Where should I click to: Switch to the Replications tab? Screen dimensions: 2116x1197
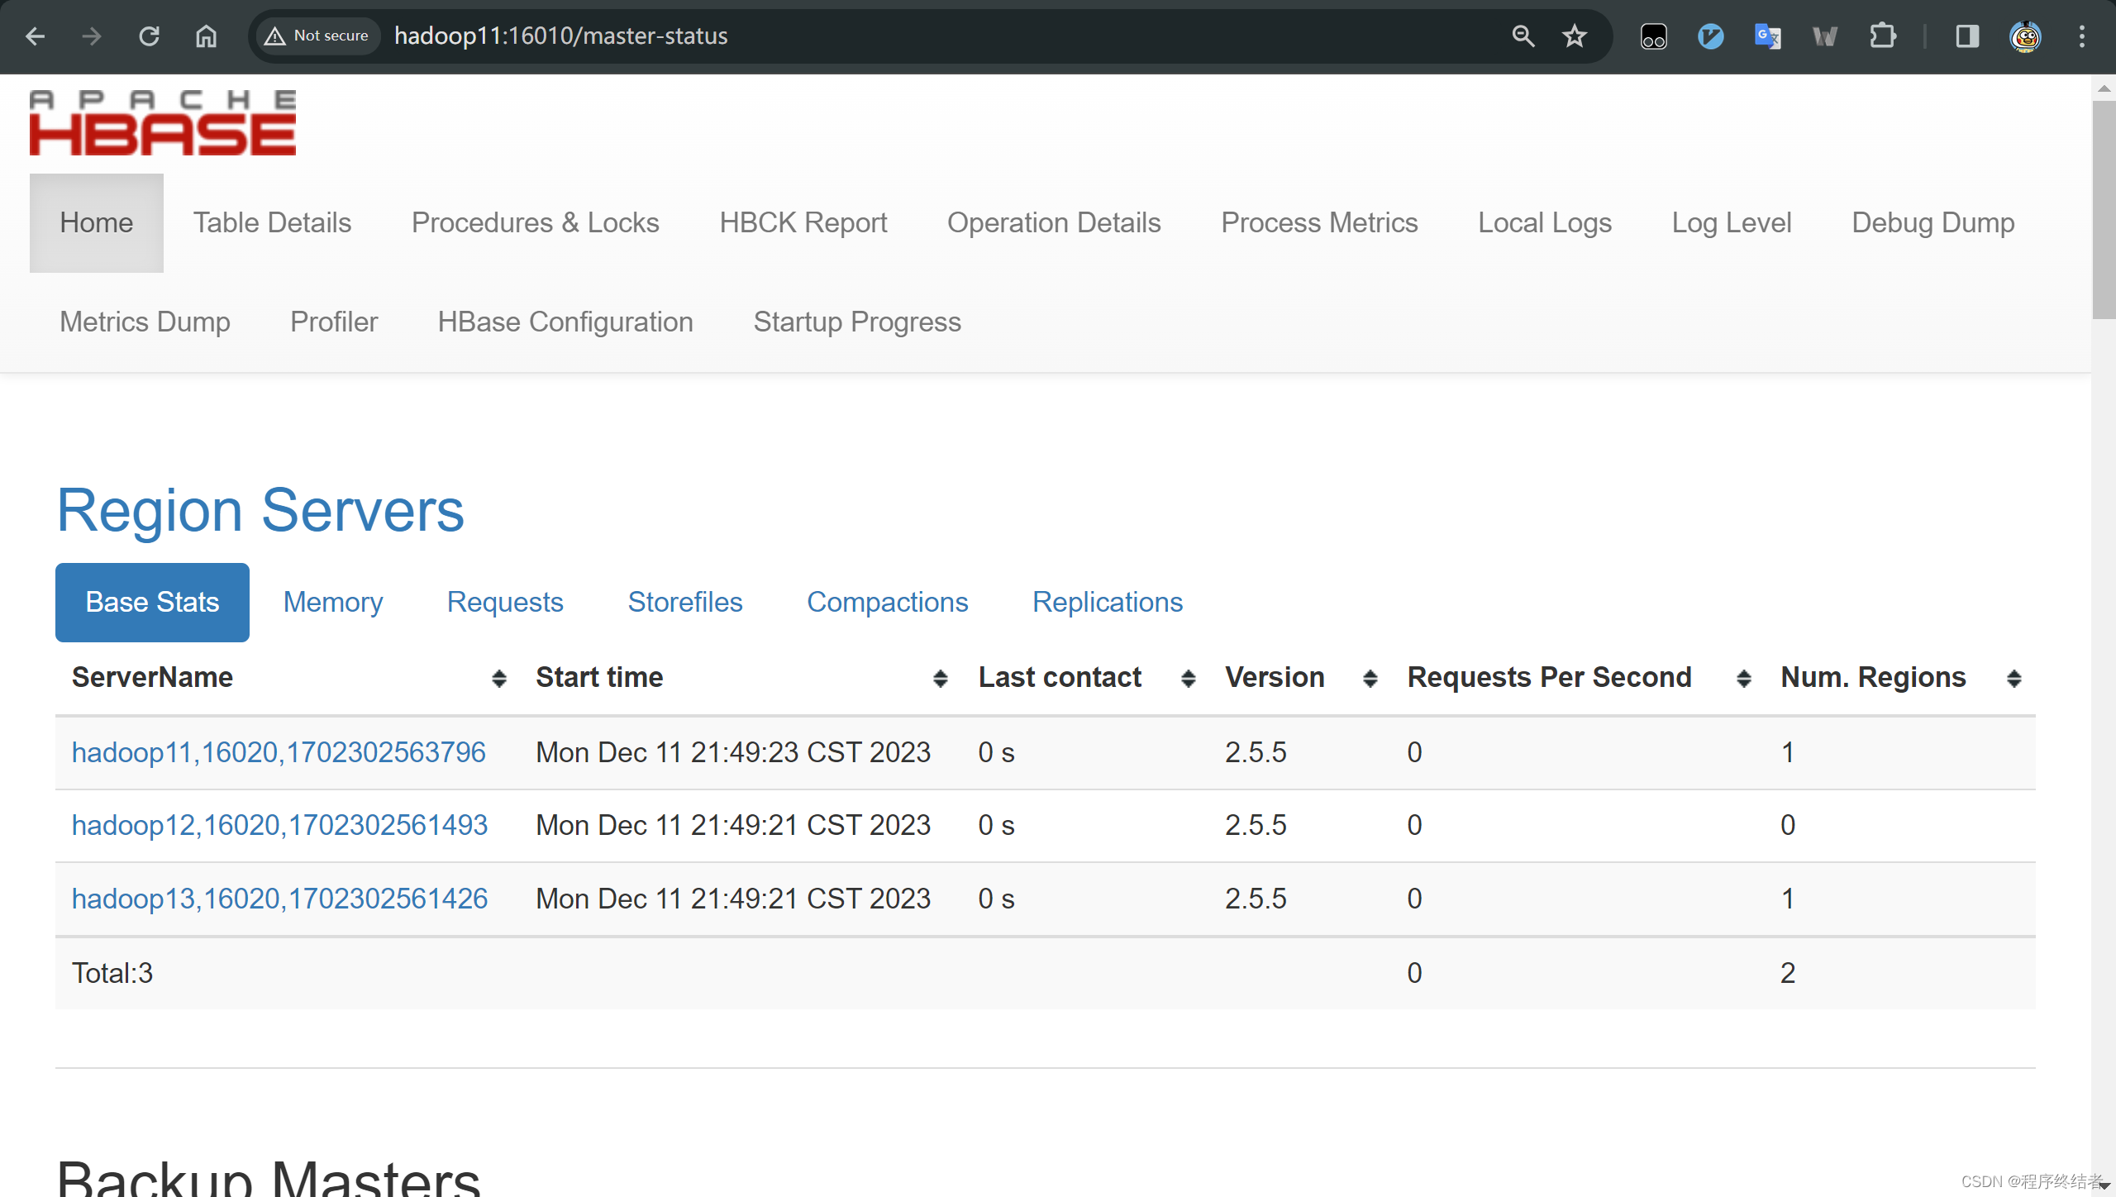tap(1108, 602)
